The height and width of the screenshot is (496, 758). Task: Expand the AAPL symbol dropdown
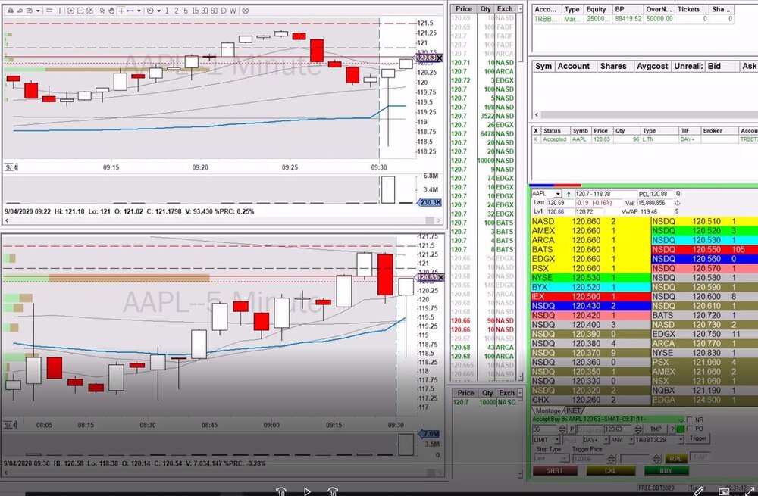(x=559, y=194)
